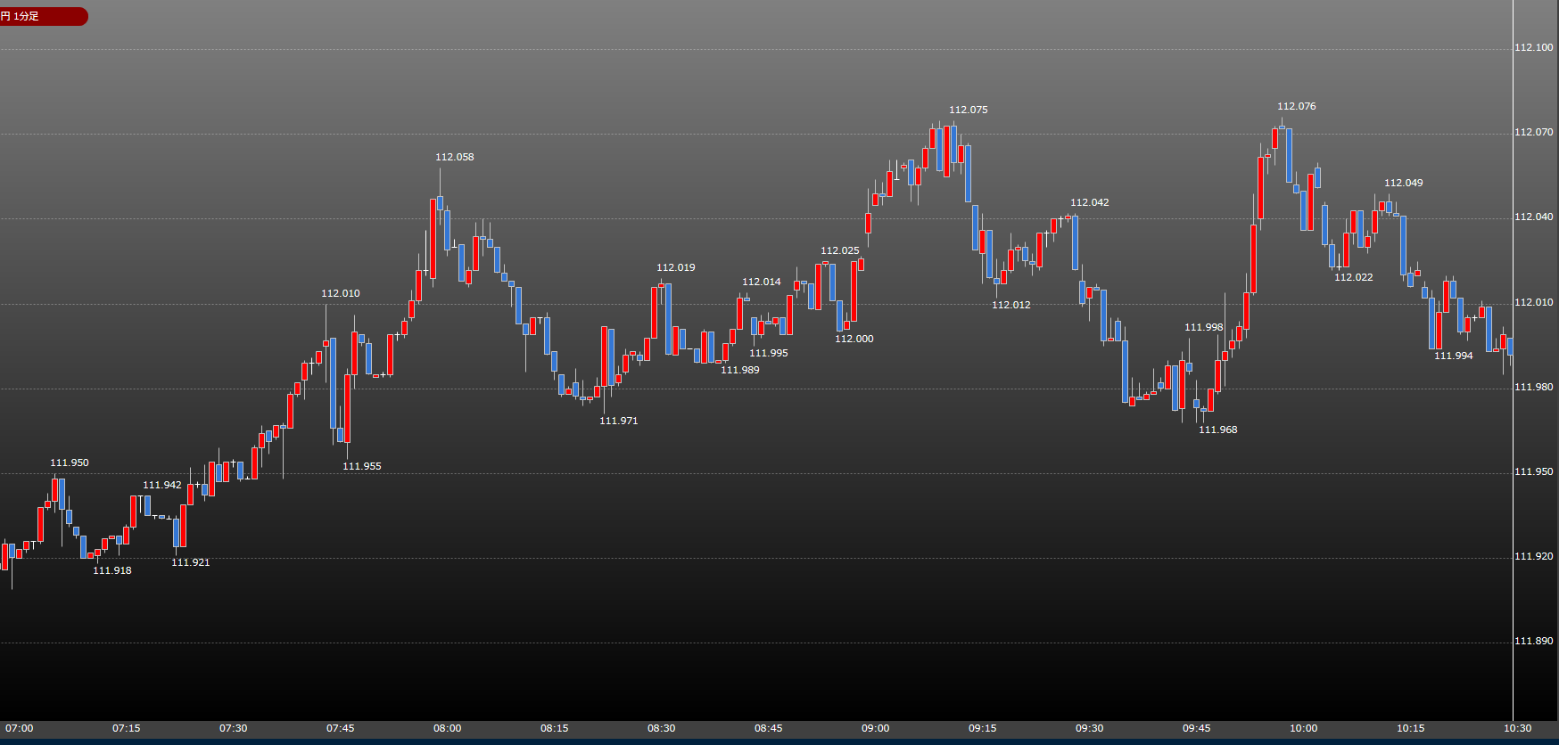The width and height of the screenshot is (1559, 745).
Task: Click the 10:30 time axis label
Action: (1518, 728)
